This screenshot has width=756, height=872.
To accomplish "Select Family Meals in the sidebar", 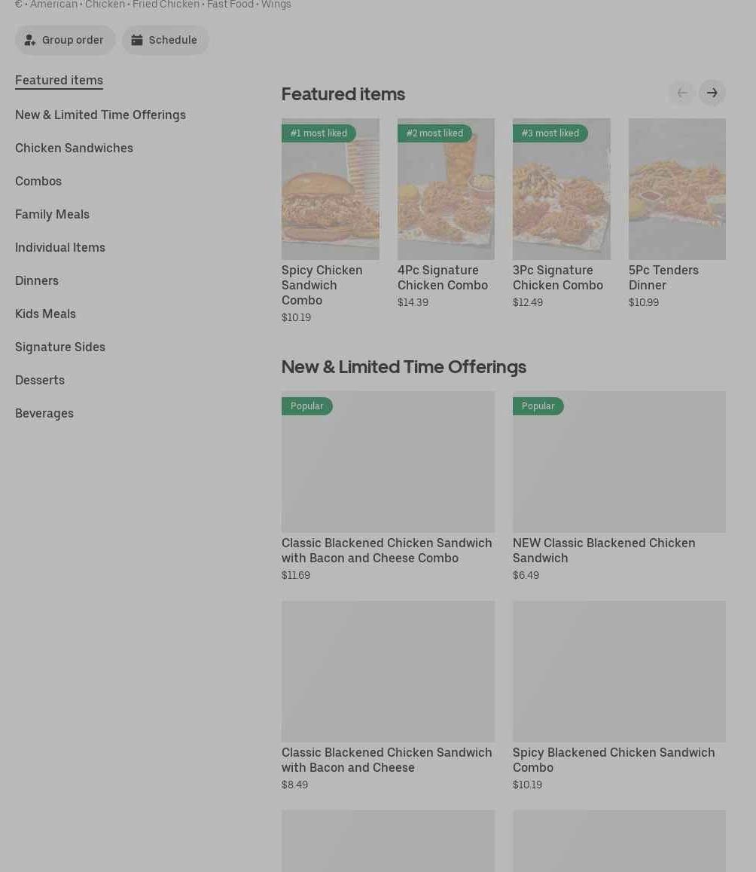I will 52,214.
